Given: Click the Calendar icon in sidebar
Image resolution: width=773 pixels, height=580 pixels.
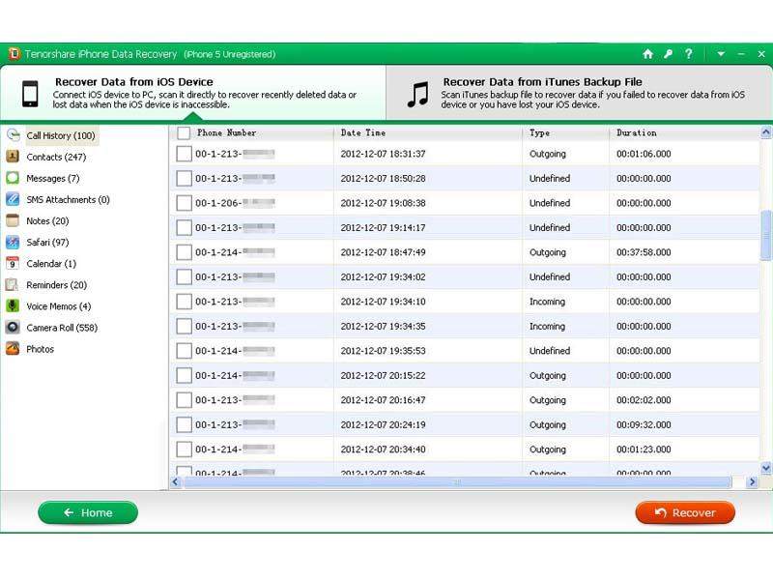Looking at the screenshot, I should click(13, 263).
